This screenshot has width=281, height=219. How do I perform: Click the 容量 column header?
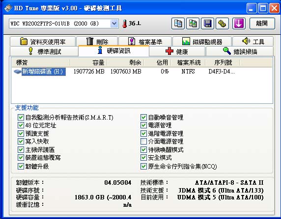point(88,63)
